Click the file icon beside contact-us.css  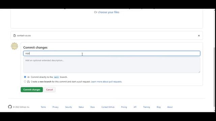click(x=15, y=36)
